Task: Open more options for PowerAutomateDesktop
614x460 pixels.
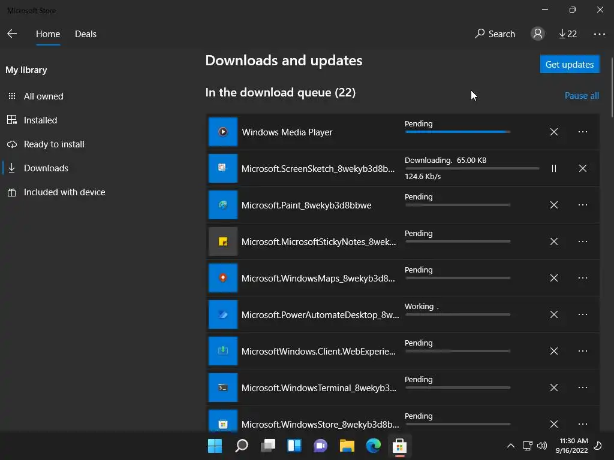Action: tap(583, 314)
